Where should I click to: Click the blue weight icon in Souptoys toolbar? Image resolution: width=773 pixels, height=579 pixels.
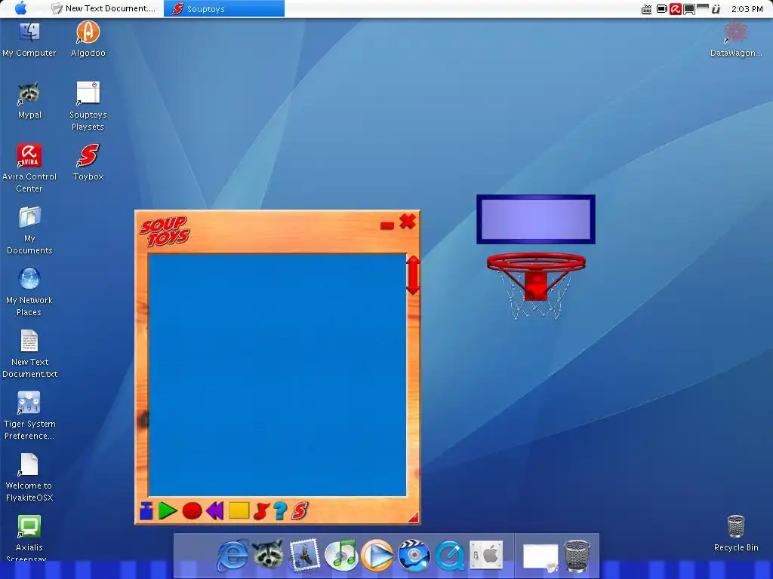[x=146, y=511]
